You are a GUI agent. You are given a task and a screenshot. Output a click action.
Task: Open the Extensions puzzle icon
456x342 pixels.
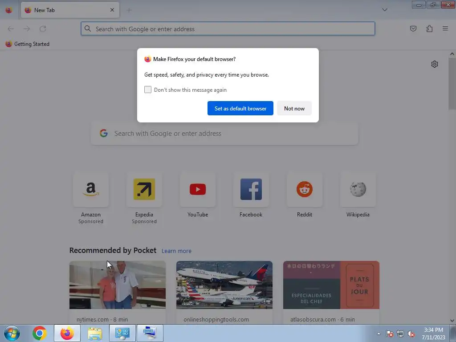point(429,28)
